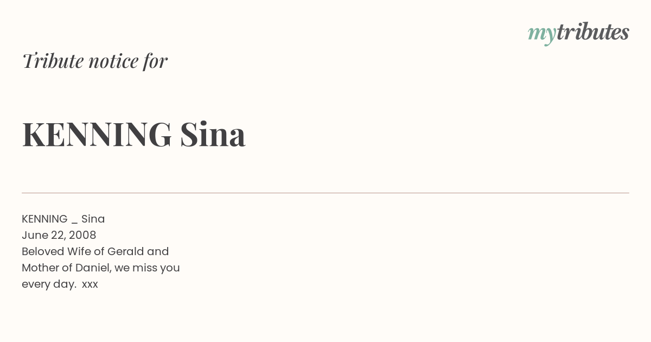
Task: Select the "Beloved Wife of Gerald and" line
Action: tap(95, 251)
